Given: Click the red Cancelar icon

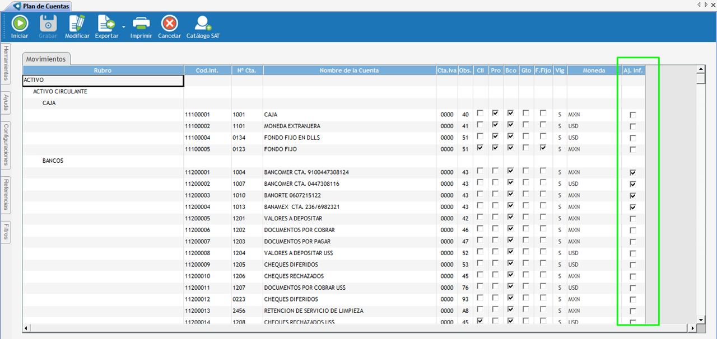Looking at the screenshot, I should tap(169, 23).
